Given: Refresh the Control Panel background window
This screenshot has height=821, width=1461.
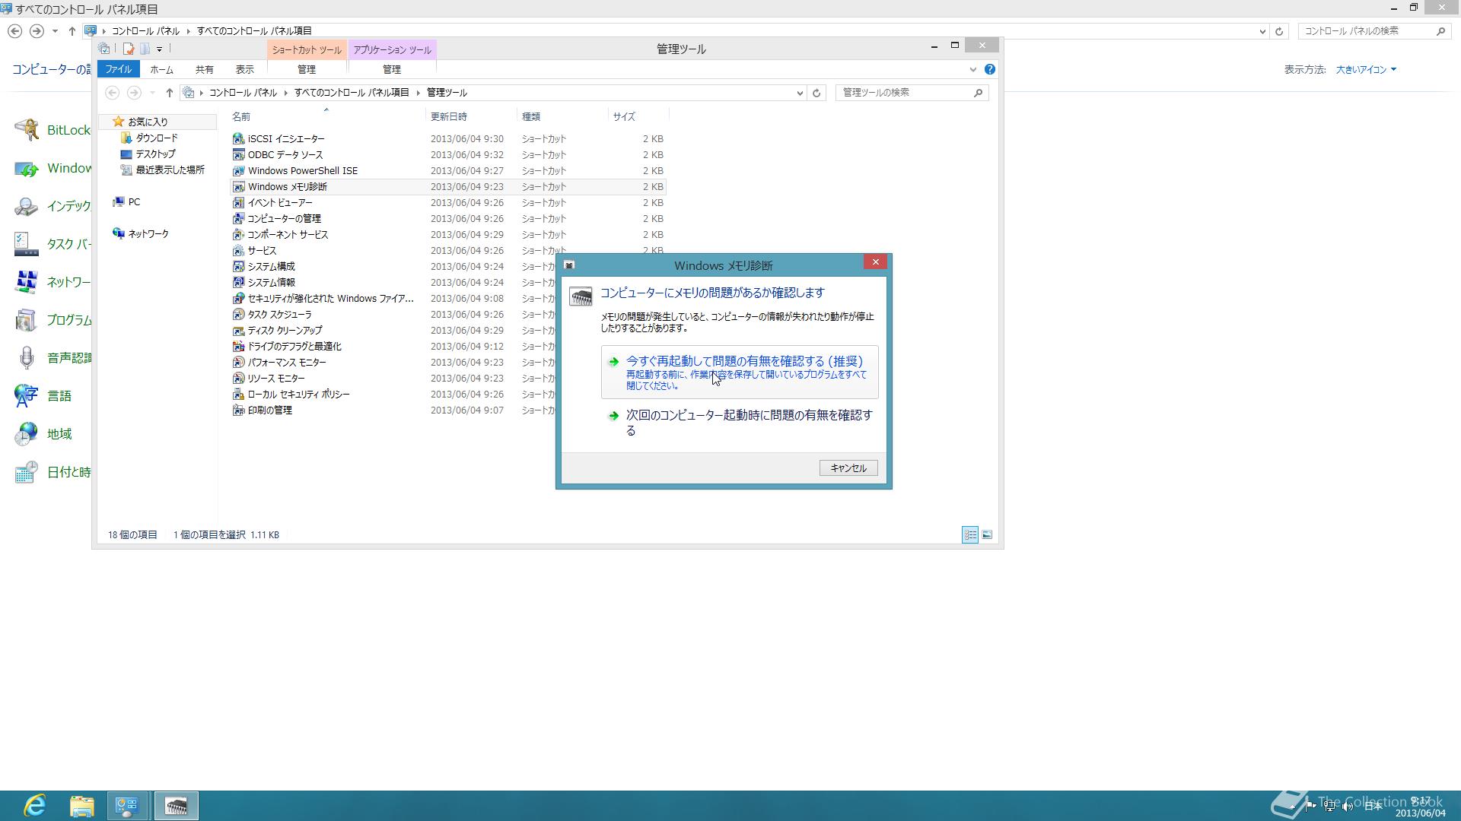Looking at the screenshot, I should pos(1279,31).
